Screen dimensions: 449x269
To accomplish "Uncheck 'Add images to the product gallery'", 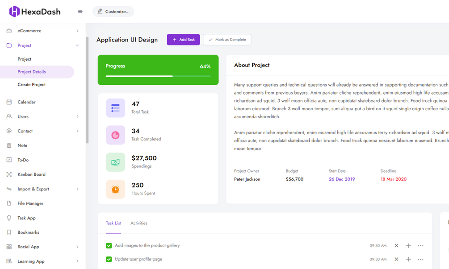I will [109, 246].
